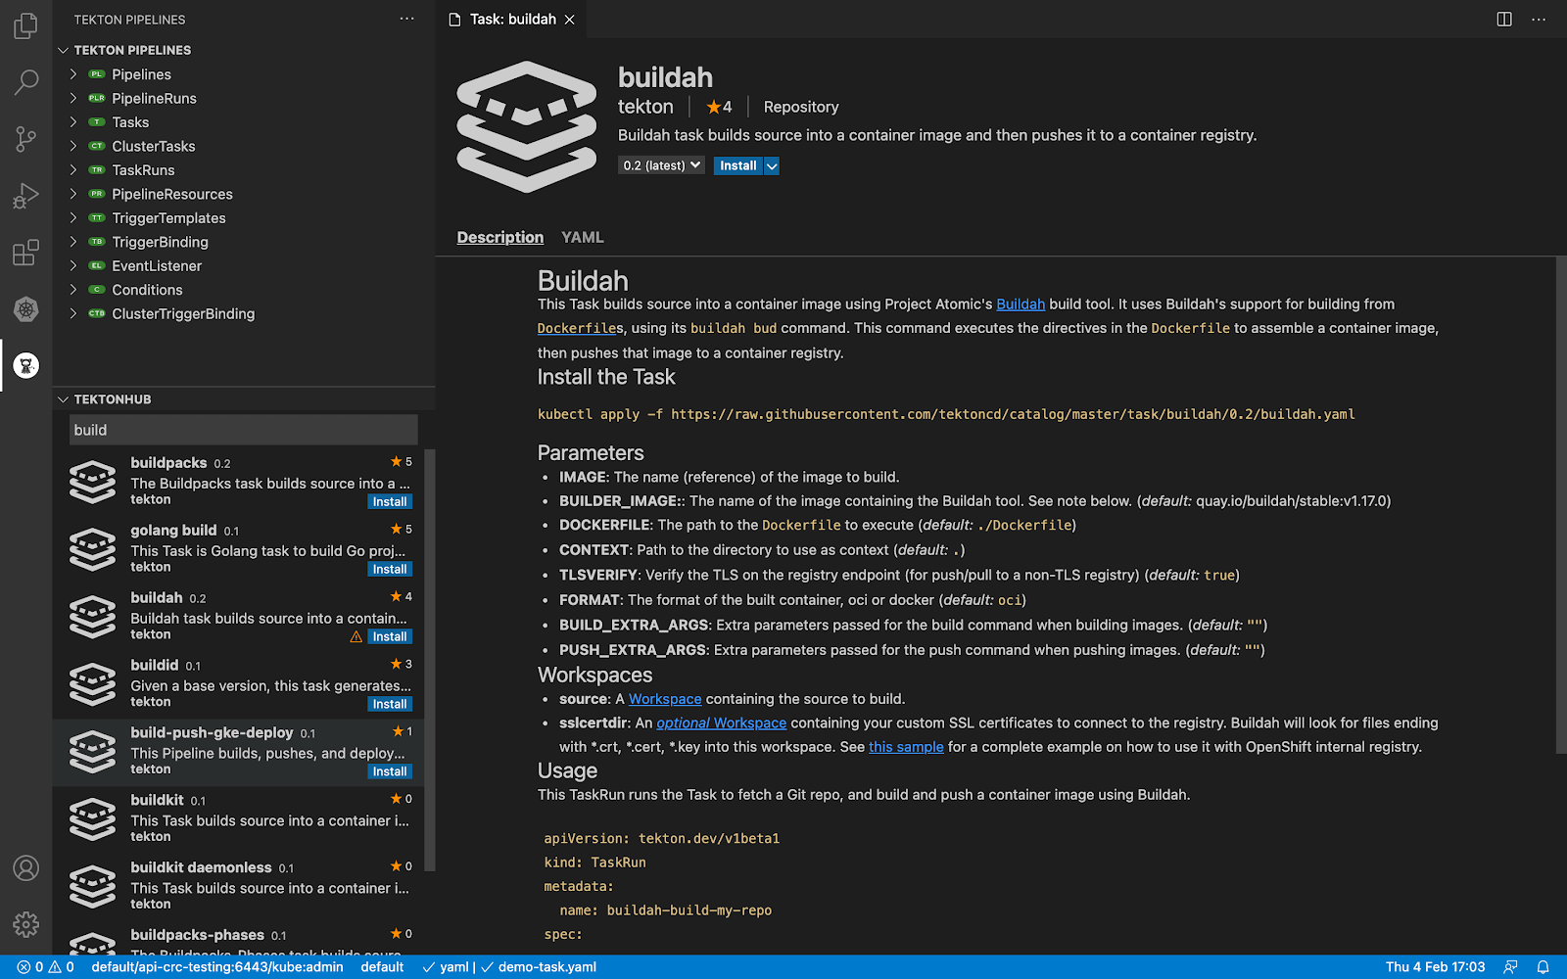This screenshot has width=1567, height=979.
Task: Click the description pane scrollbar
Action: [1561, 504]
